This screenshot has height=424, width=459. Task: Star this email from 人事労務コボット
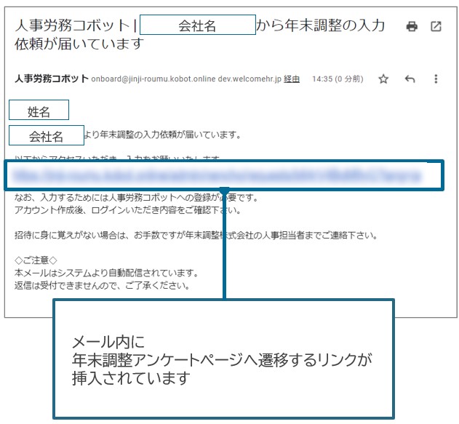tap(383, 79)
